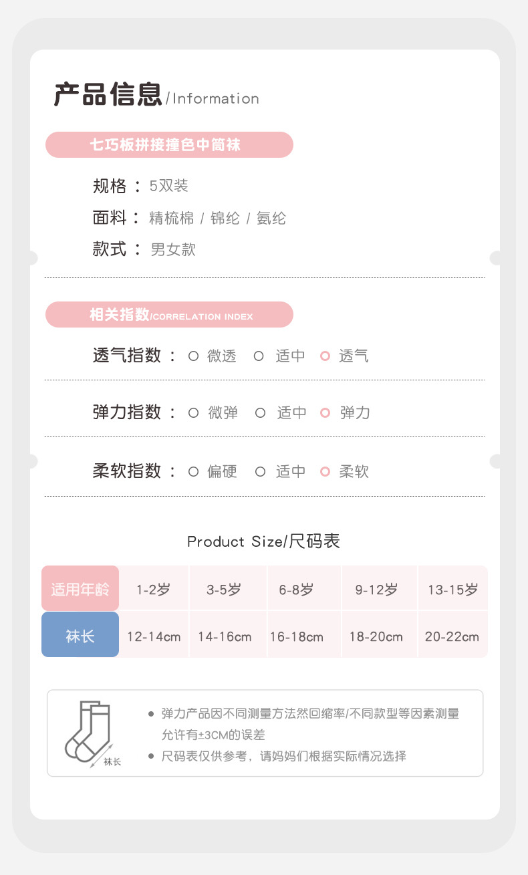Select the 偏硬 softness radio button
Screen dimensions: 528x875
click(x=193, y=472)
